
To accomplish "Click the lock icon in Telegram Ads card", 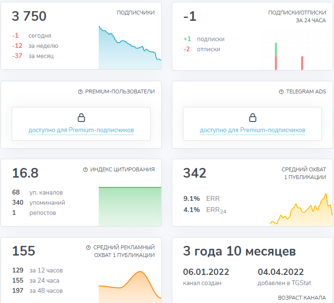I will (252, 118).
